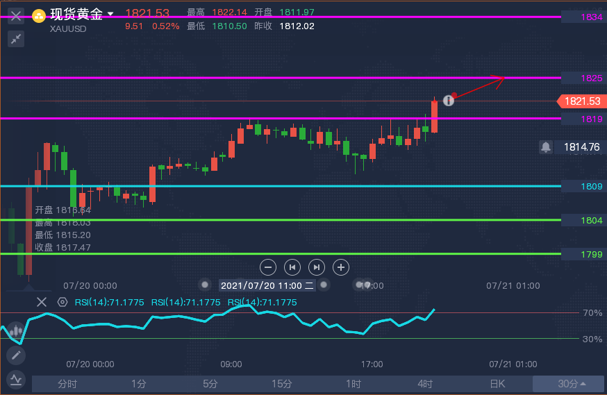This screenshot has width=607, height=395.
Task: Step to next candle
Action: 317,267
